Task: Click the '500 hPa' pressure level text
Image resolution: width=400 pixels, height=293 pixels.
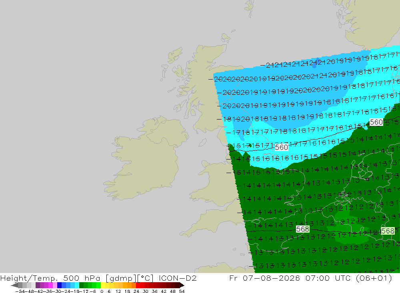Action: (82, 278)
